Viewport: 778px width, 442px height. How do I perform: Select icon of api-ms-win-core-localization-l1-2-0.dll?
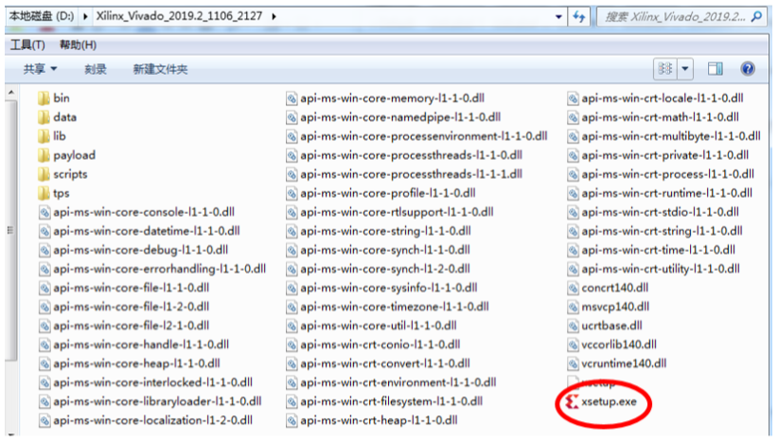click(x=44, y=420)
